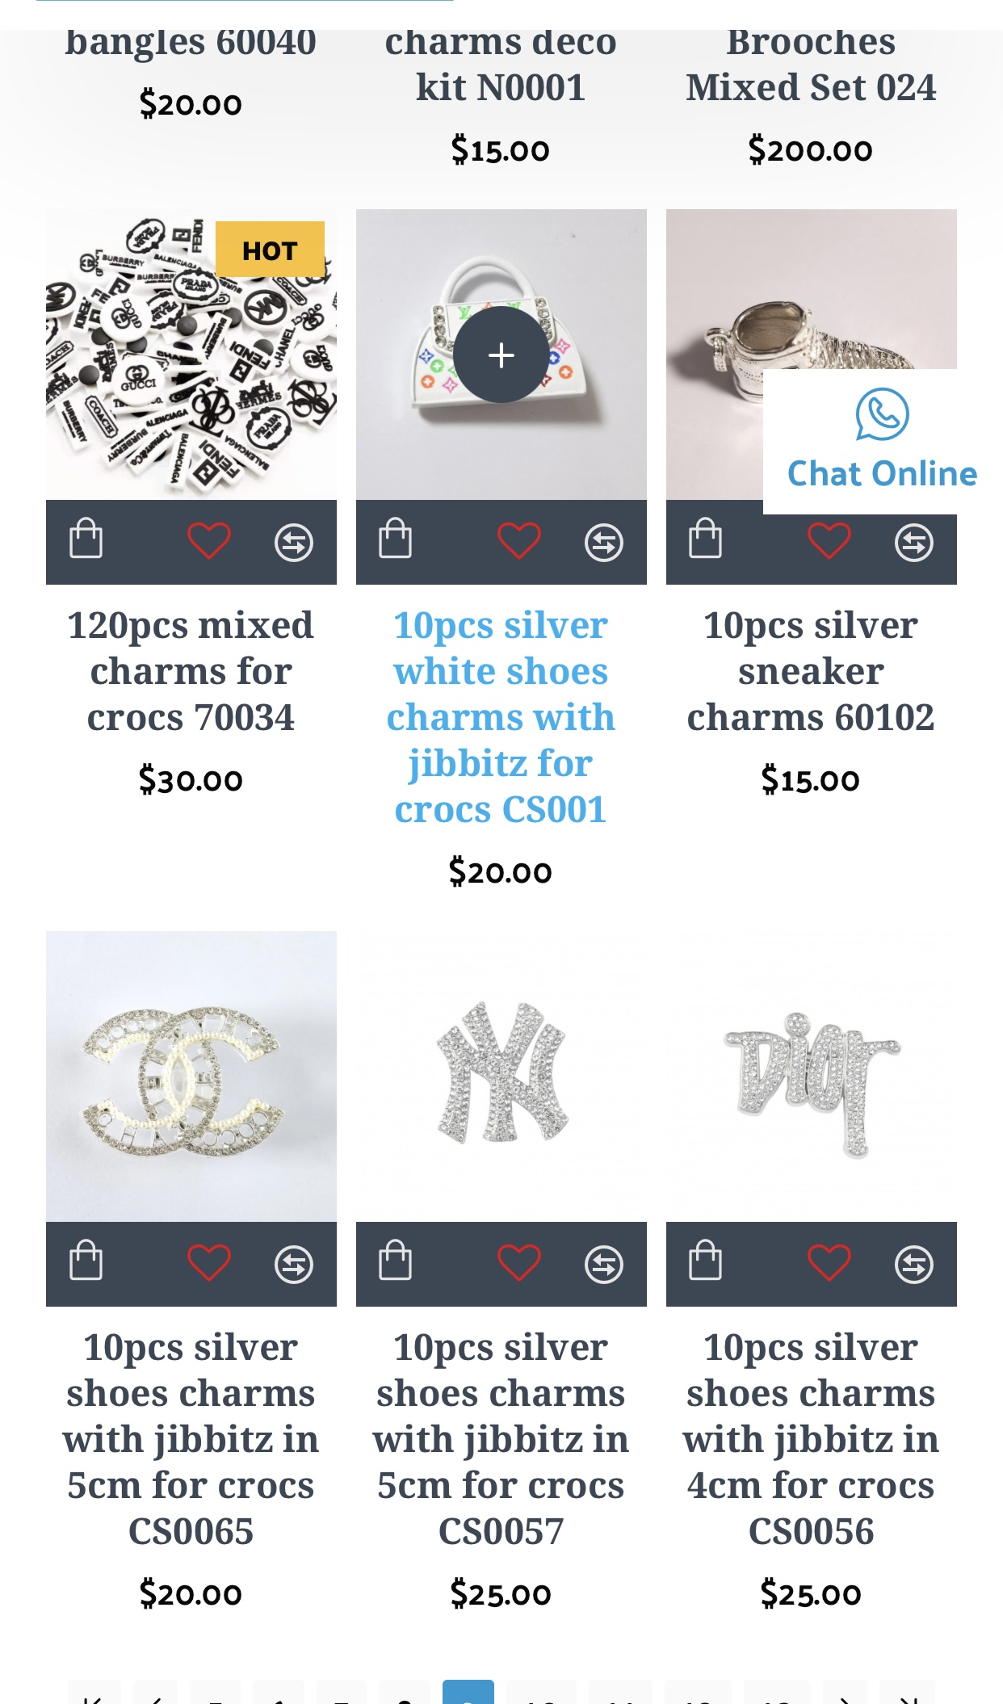Wishlist the 120pcs mixed charms 70034

pyautogui.click(x=209, y=541)
